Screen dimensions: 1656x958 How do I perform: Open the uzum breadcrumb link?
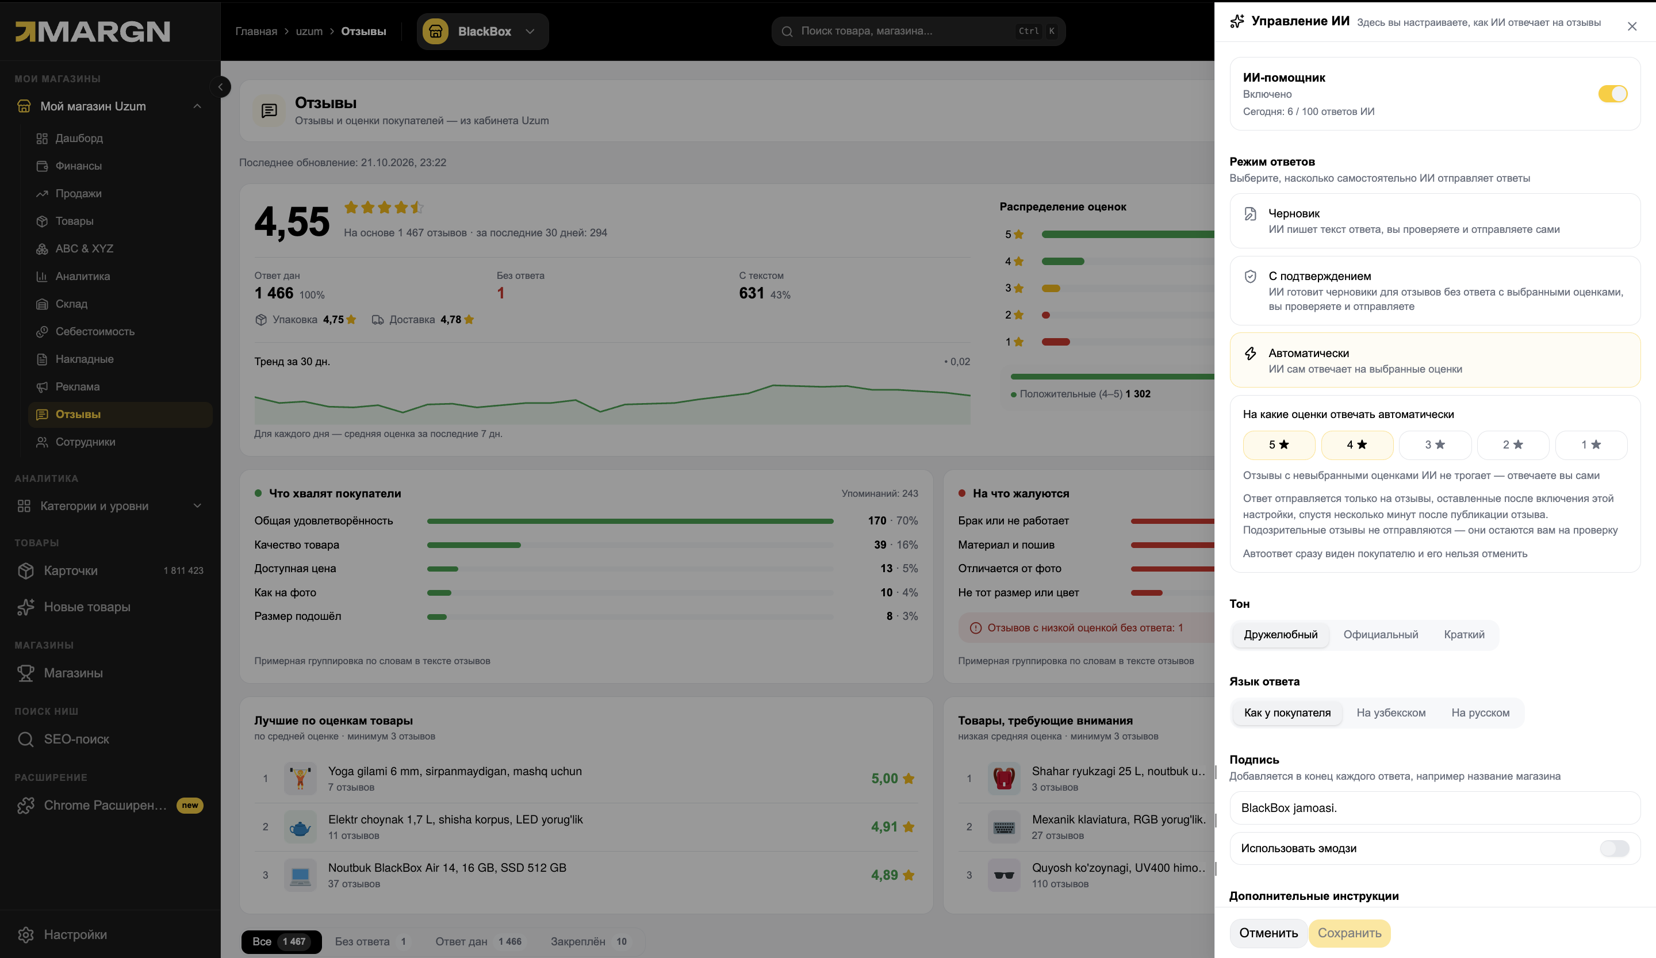309,32
